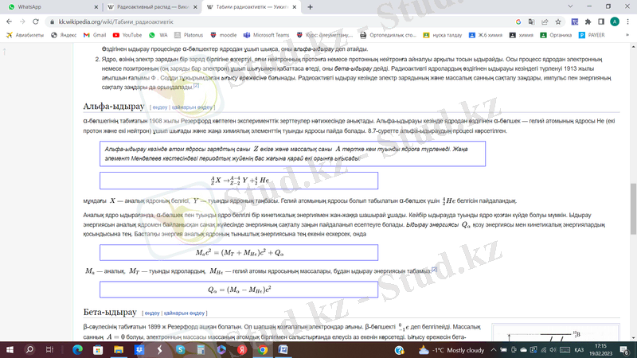
Task: Share this page via the share icon
Action: (x=545, y=22)
